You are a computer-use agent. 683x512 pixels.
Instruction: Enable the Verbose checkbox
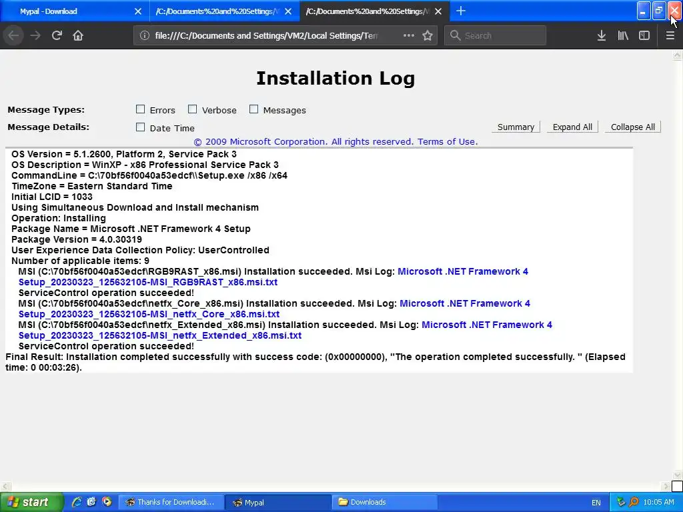192,109
